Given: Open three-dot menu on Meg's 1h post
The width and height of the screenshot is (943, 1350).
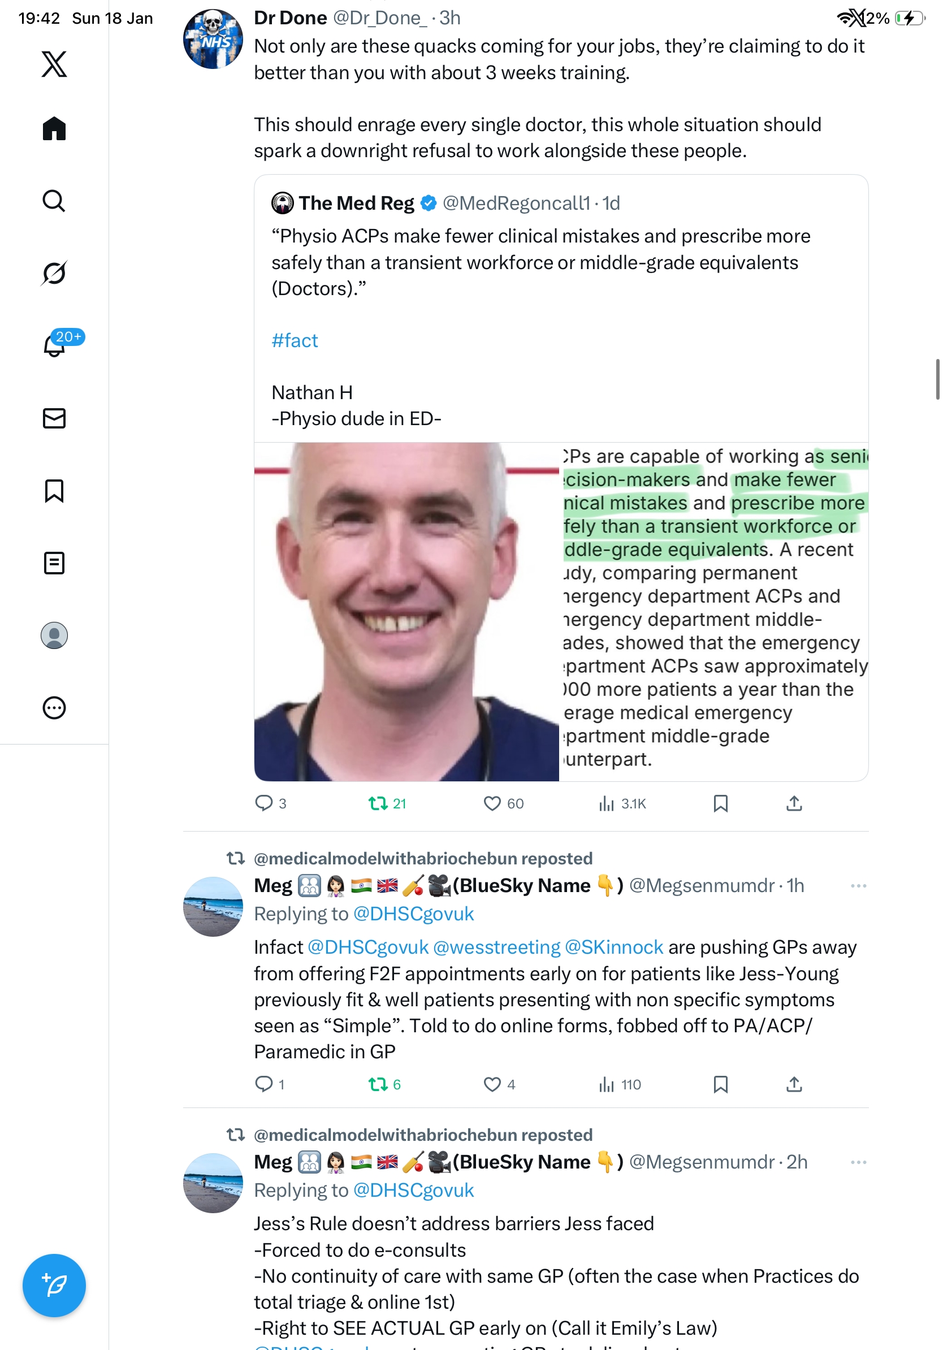Looking at the screenshot, I should click(x=858, y=885).
